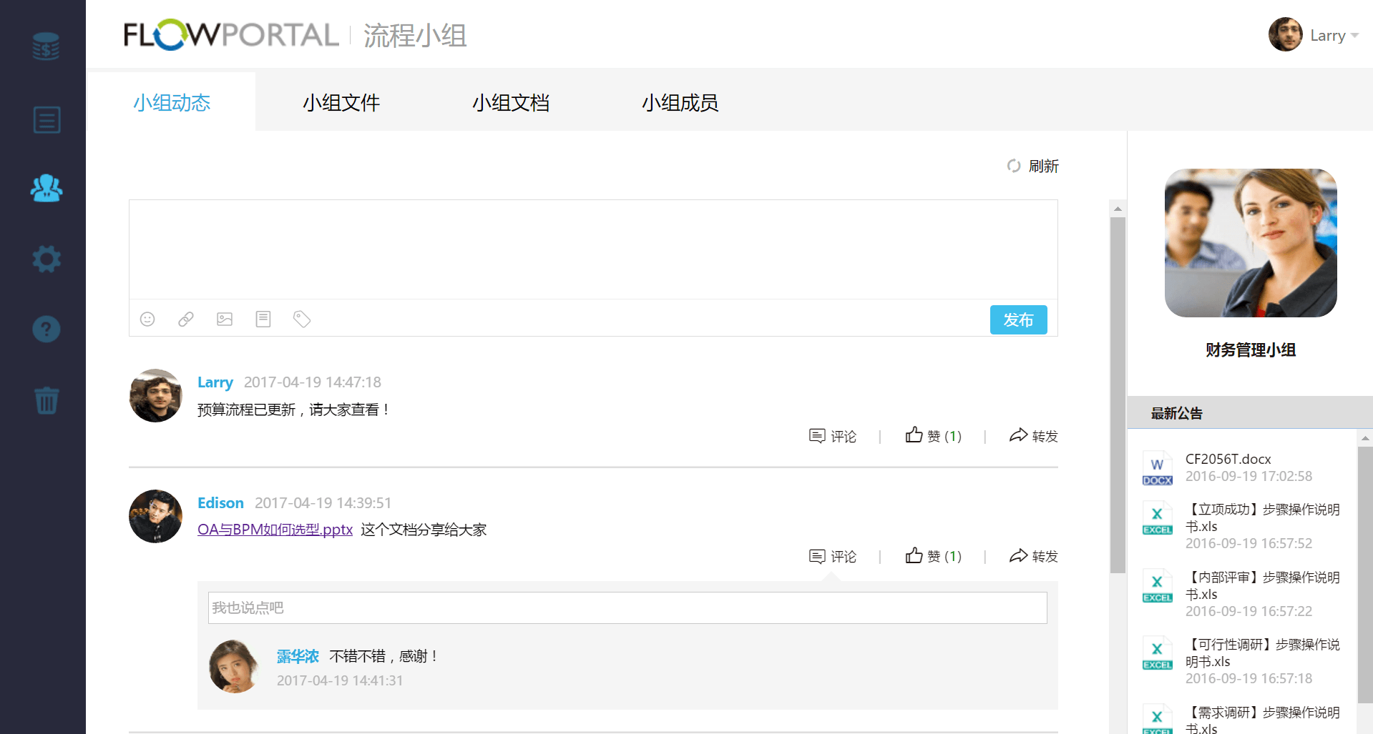1373x734 pixels.
Task: Like Larry's post about budget process
Action: click(933, 436)
